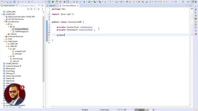Collapse the bd package node

(9, 27)
